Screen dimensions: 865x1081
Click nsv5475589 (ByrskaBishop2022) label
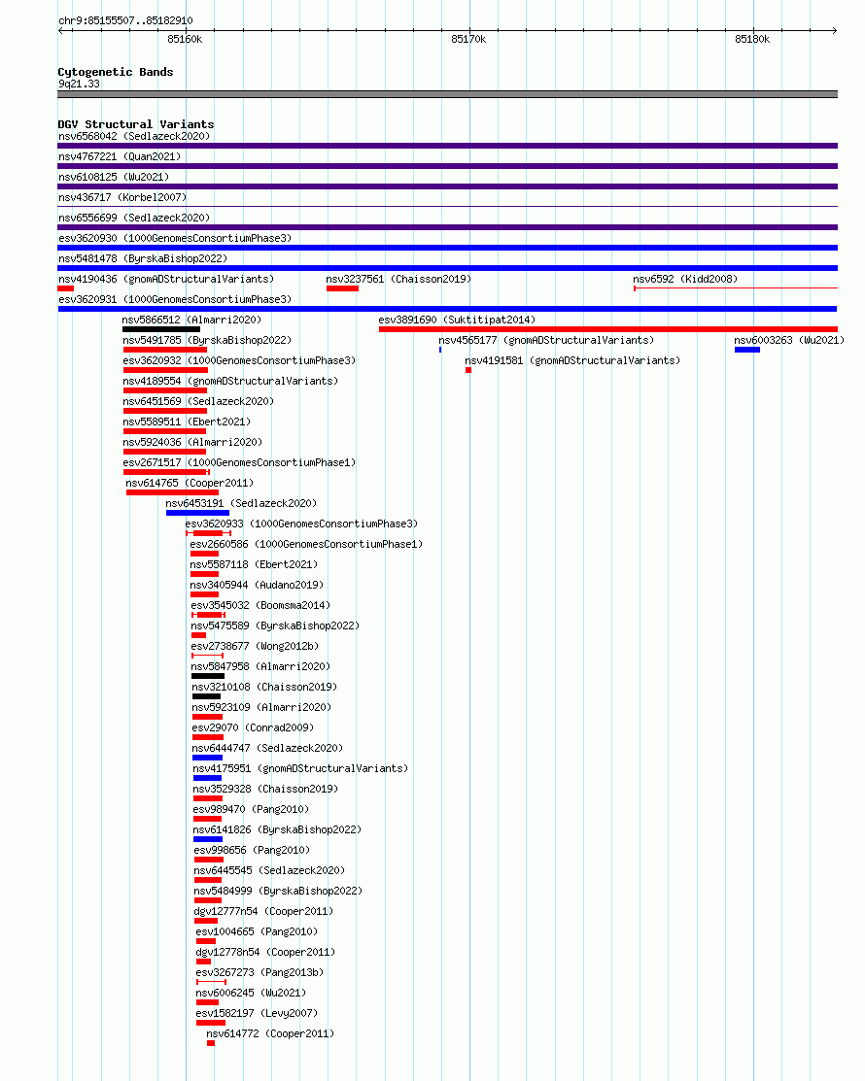275,626
